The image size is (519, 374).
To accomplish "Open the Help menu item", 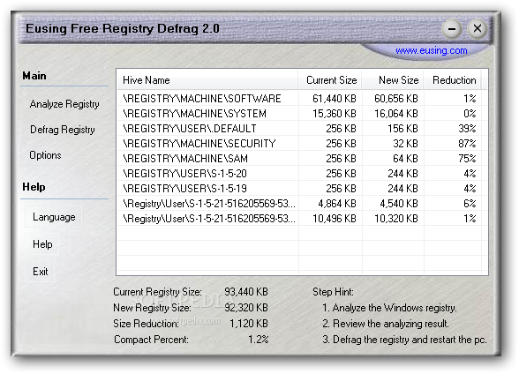I will (42, 244).
